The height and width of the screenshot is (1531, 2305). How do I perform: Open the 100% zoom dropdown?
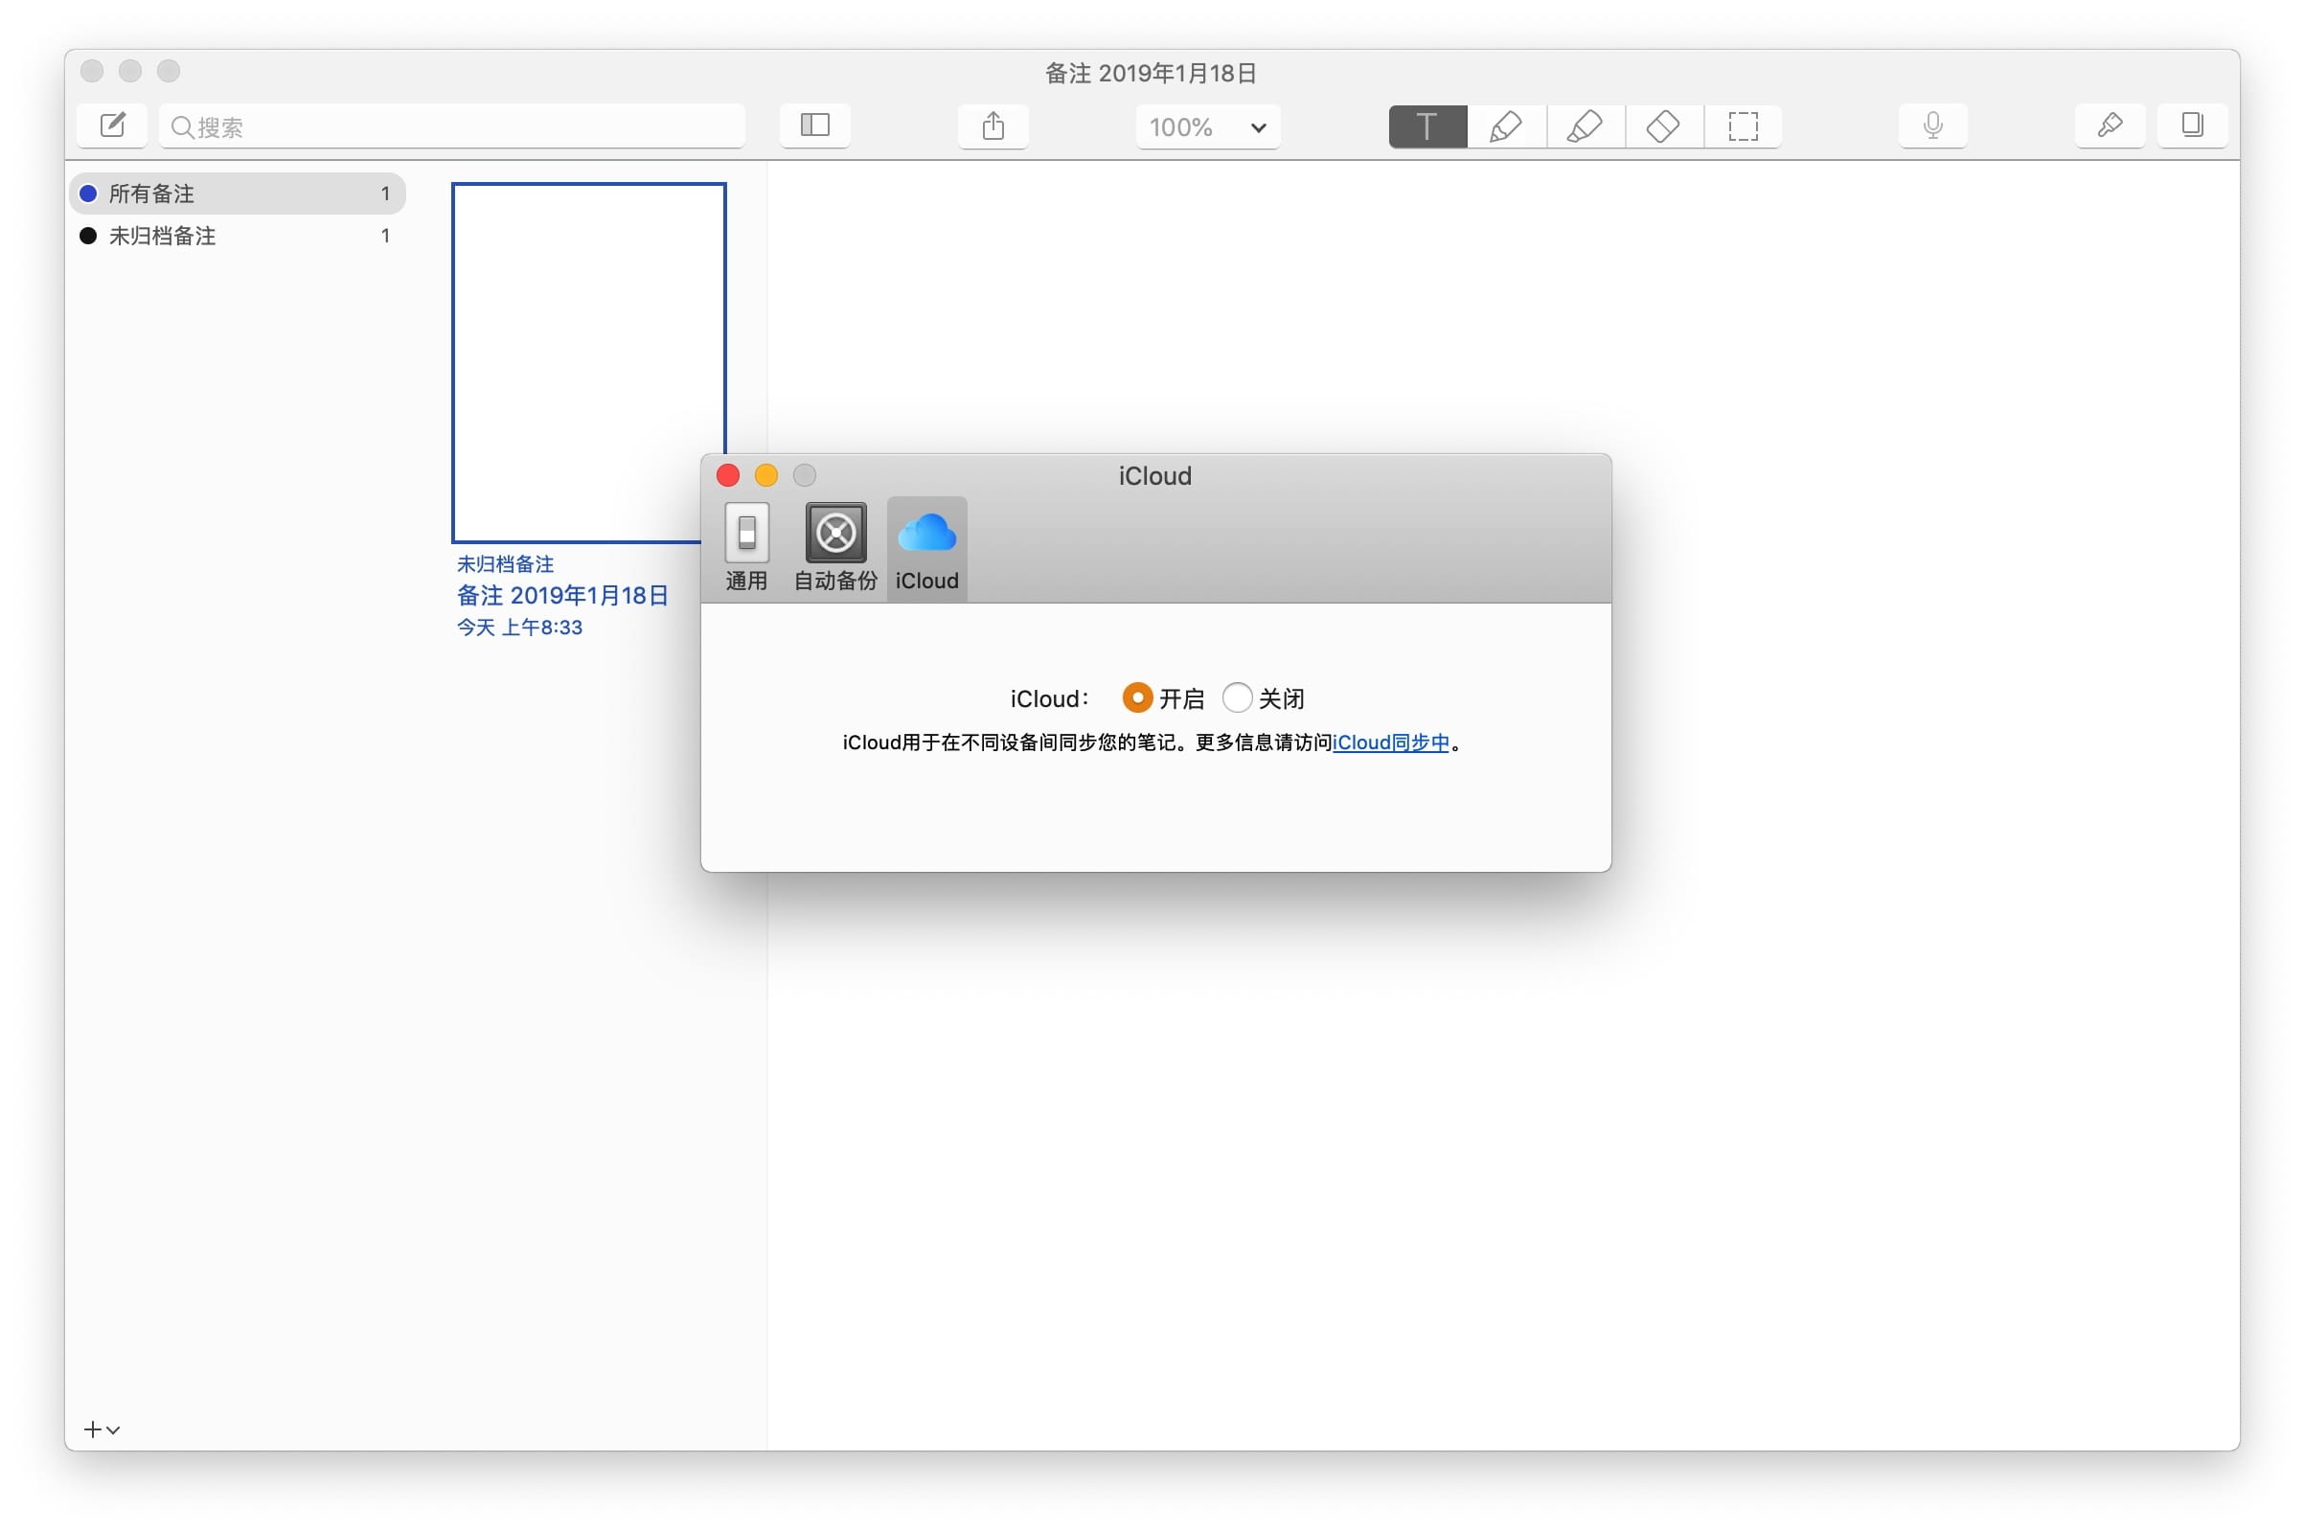tap(1208, 126)
